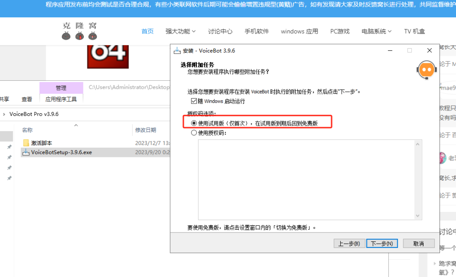This screenshot has width=456, height=277.
Task: Click the 2023/9/20 modified date cell
Action: 152,153
